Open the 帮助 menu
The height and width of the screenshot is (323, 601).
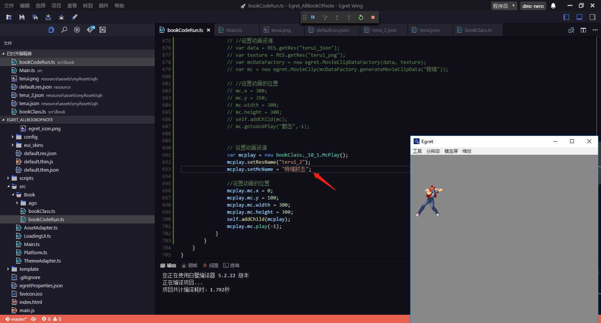pyautogui.click(x=119, y=6)
